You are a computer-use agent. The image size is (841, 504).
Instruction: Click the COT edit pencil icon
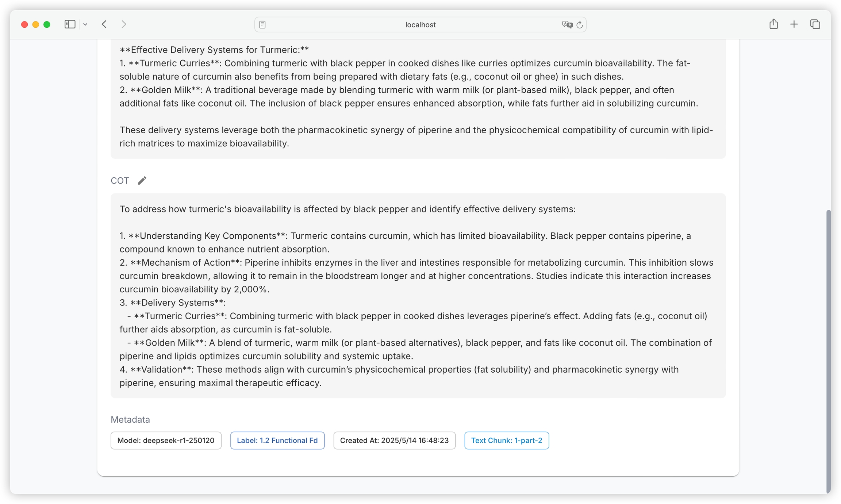(x=142, y=181)
